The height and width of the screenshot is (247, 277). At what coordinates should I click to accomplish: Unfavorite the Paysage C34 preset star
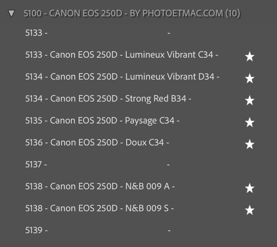tap(250, 123)
